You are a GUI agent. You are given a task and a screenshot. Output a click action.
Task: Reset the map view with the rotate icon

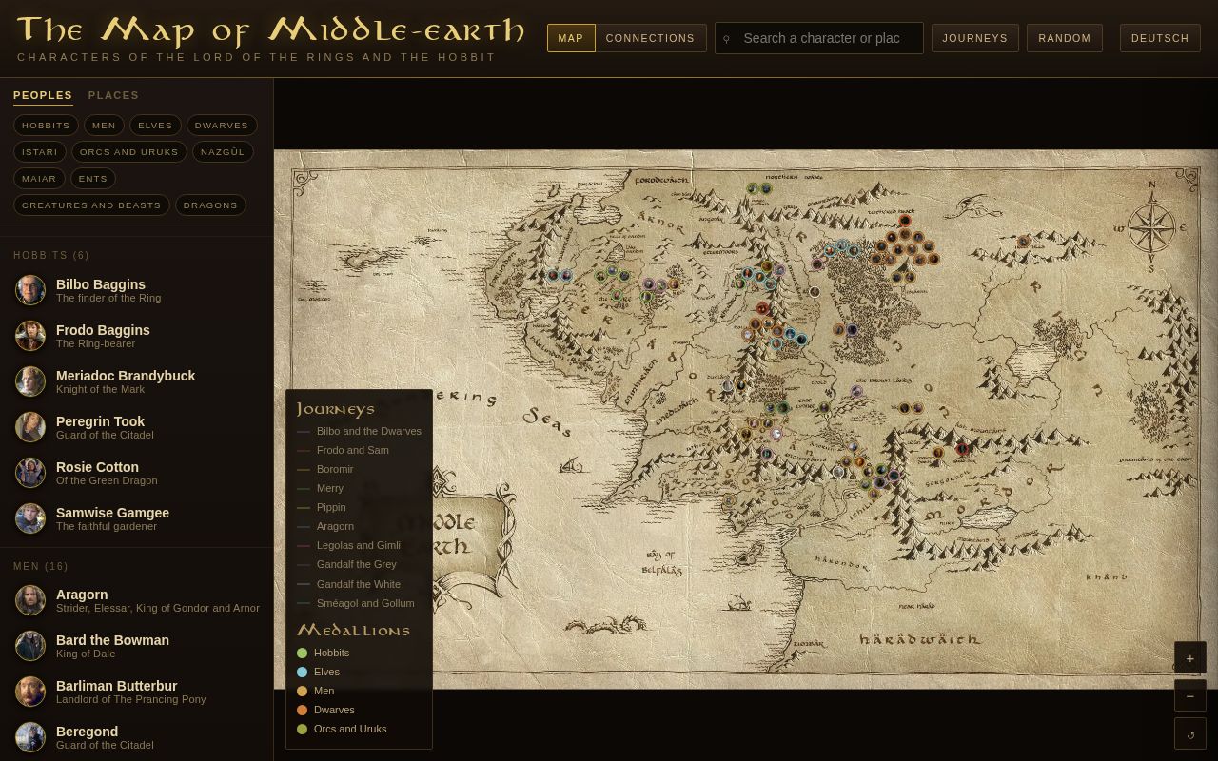point(1190,733)
